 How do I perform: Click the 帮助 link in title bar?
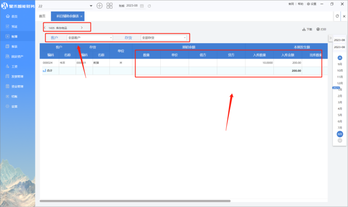[300, 4]
